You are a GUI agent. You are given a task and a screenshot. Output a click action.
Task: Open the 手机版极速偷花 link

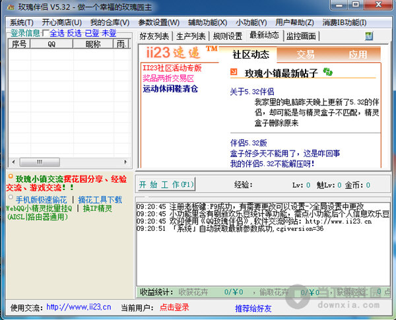coord(41,200)
